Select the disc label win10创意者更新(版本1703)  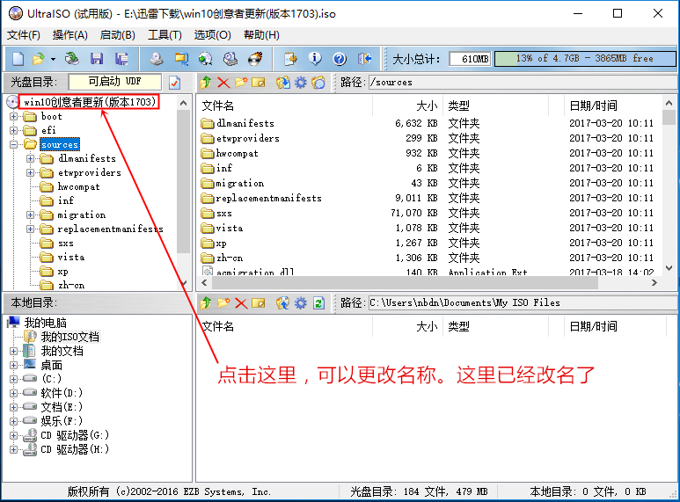(x=90, y=102)
